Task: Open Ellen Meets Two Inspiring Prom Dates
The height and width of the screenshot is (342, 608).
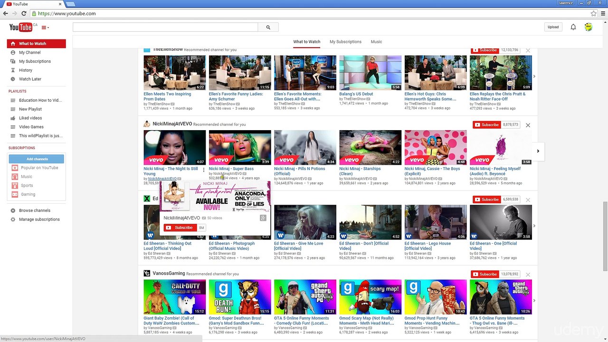Action: tap(167, 96)
